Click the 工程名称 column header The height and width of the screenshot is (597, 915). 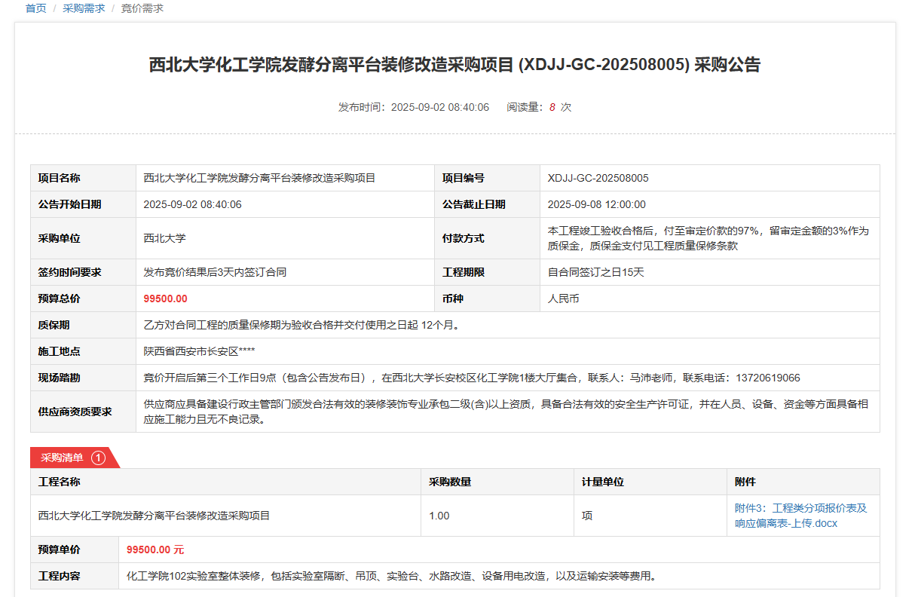pos(60,482)
